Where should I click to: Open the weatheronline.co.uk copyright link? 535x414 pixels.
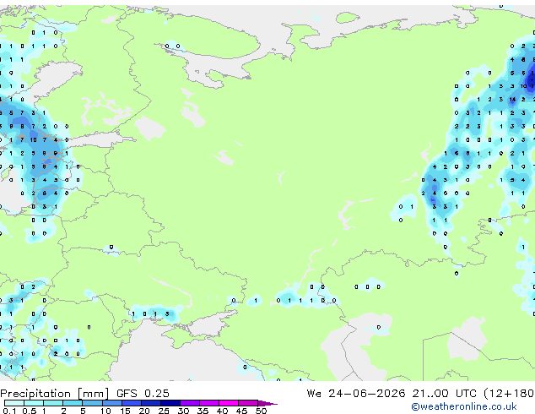(464, 406)
